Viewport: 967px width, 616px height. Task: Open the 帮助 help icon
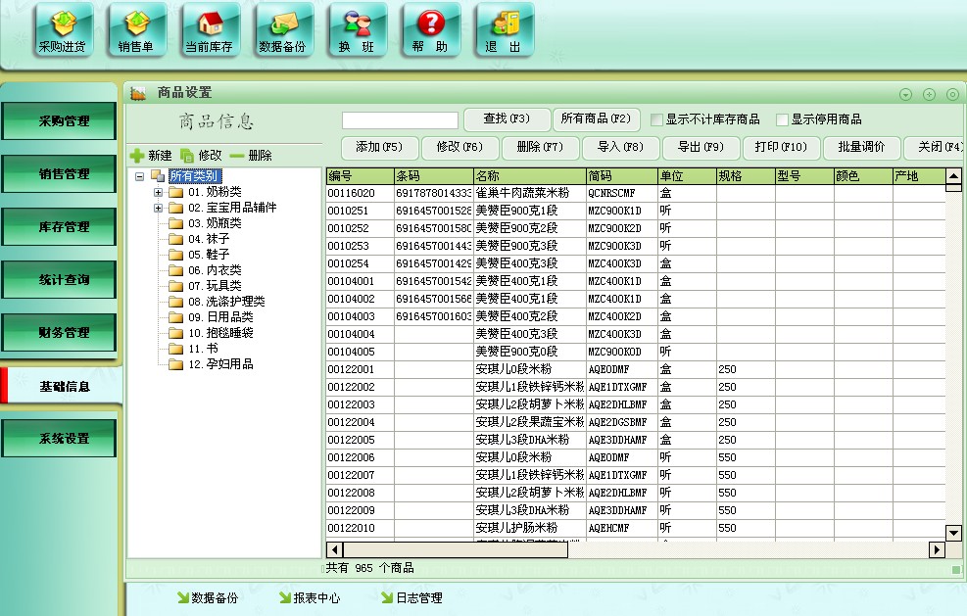coord(430,30)
